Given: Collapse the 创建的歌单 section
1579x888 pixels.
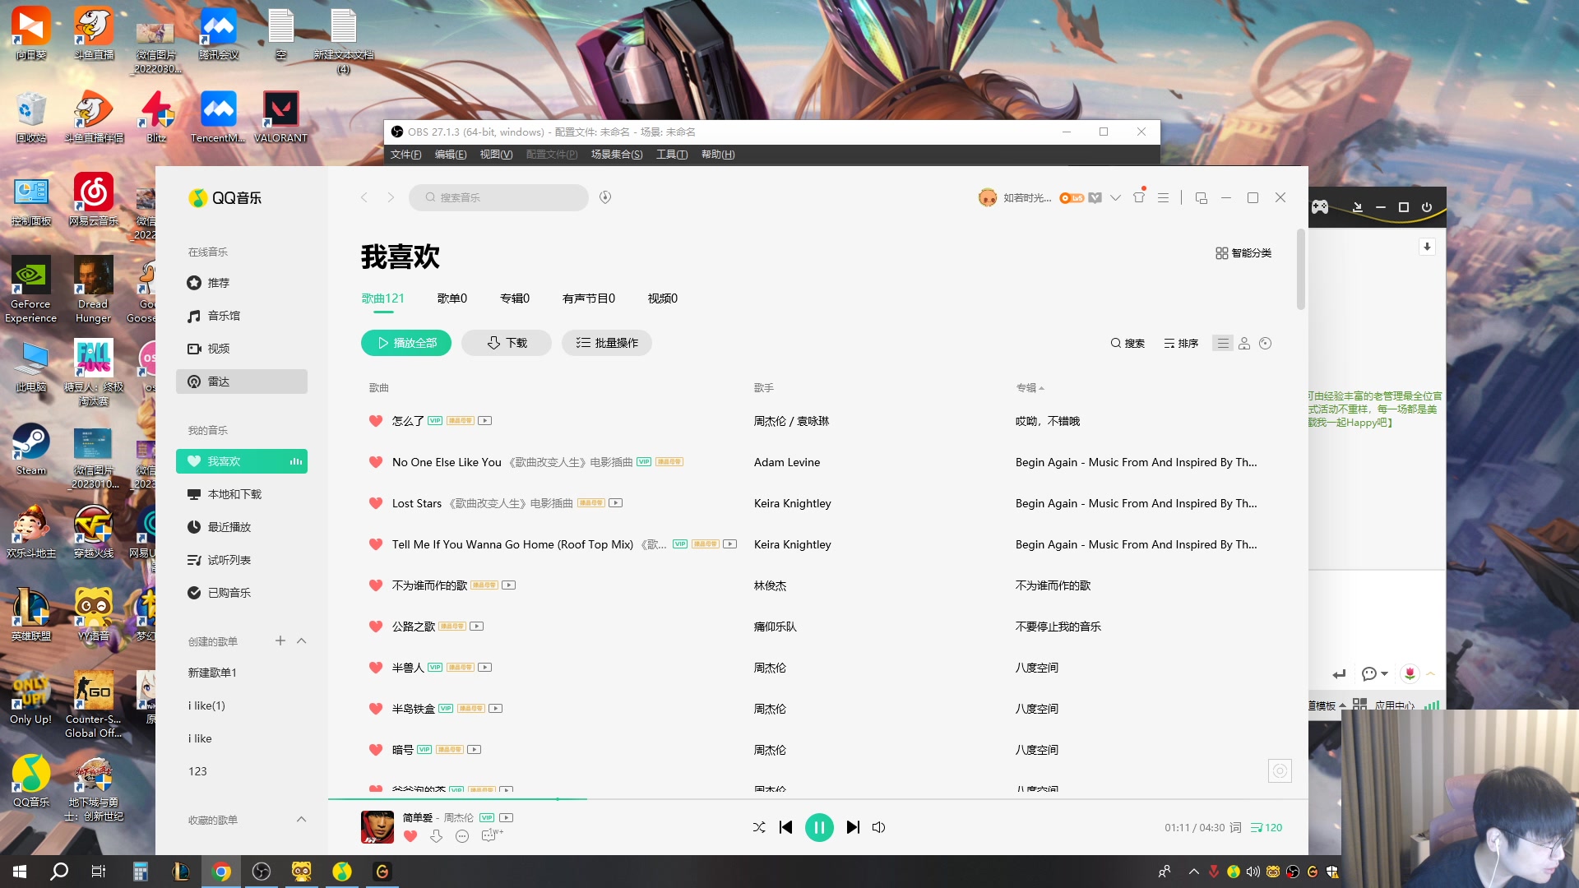Looking at the screenshot, I should point(302,641).
